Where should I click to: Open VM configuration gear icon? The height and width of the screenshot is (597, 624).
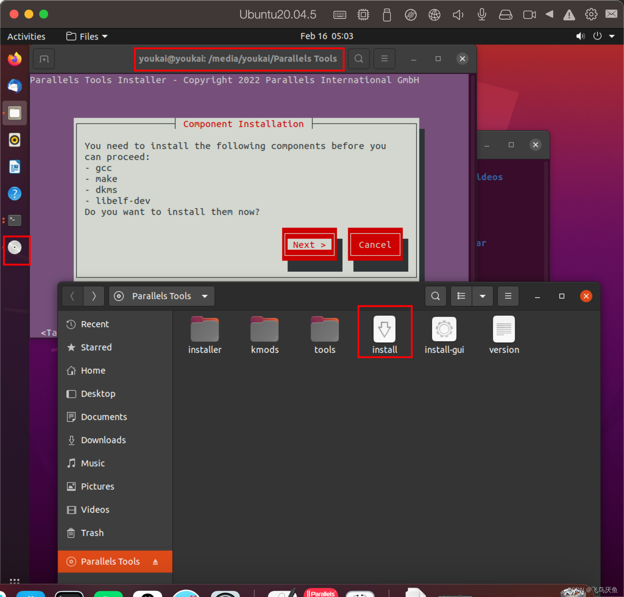click(591, 14)
